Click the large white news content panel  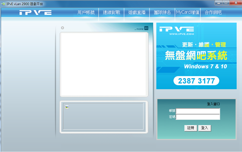click(x=104, y=64)
